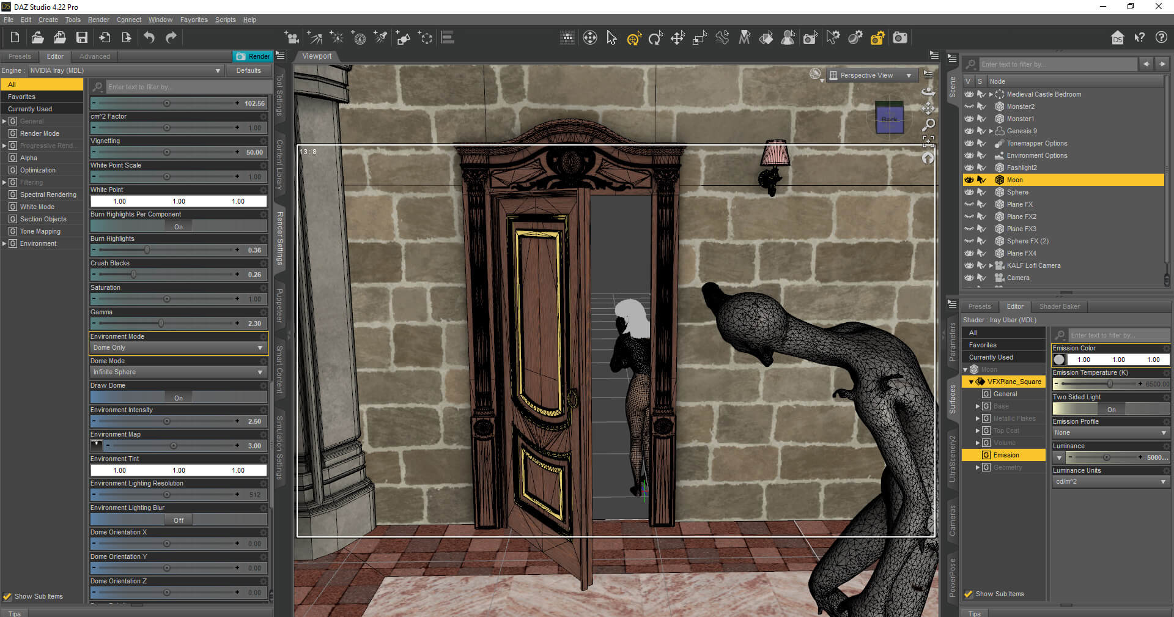Toggle visibility eye for Sphere node
The width and height of the screenshot is (1174, 617).
point(969,192)
